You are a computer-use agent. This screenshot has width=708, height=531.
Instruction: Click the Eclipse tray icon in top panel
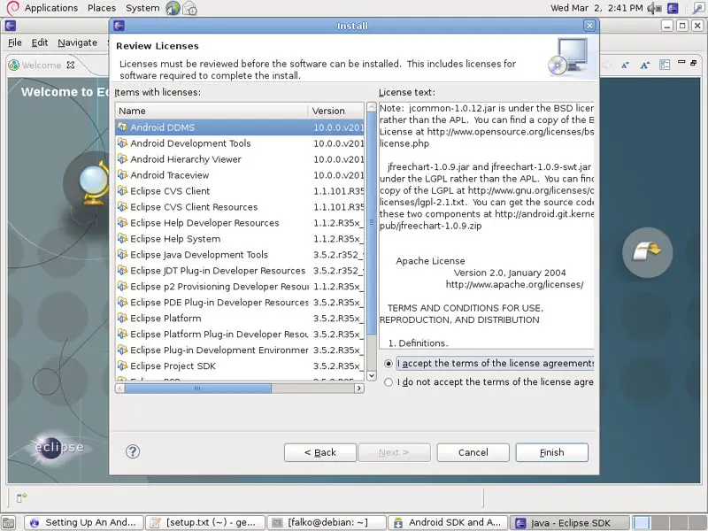point(673,8)
